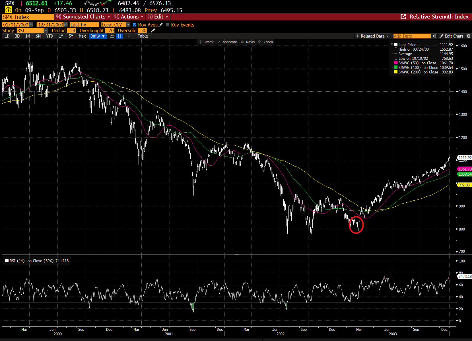Expand the Study RSI dropdown
The height and width of the screenshot is (341, 472).
pyautogui.click(x=46, y=30)
